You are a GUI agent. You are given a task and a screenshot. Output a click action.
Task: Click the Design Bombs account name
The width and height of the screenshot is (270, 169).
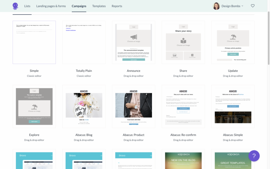click(x=231, y=6)
